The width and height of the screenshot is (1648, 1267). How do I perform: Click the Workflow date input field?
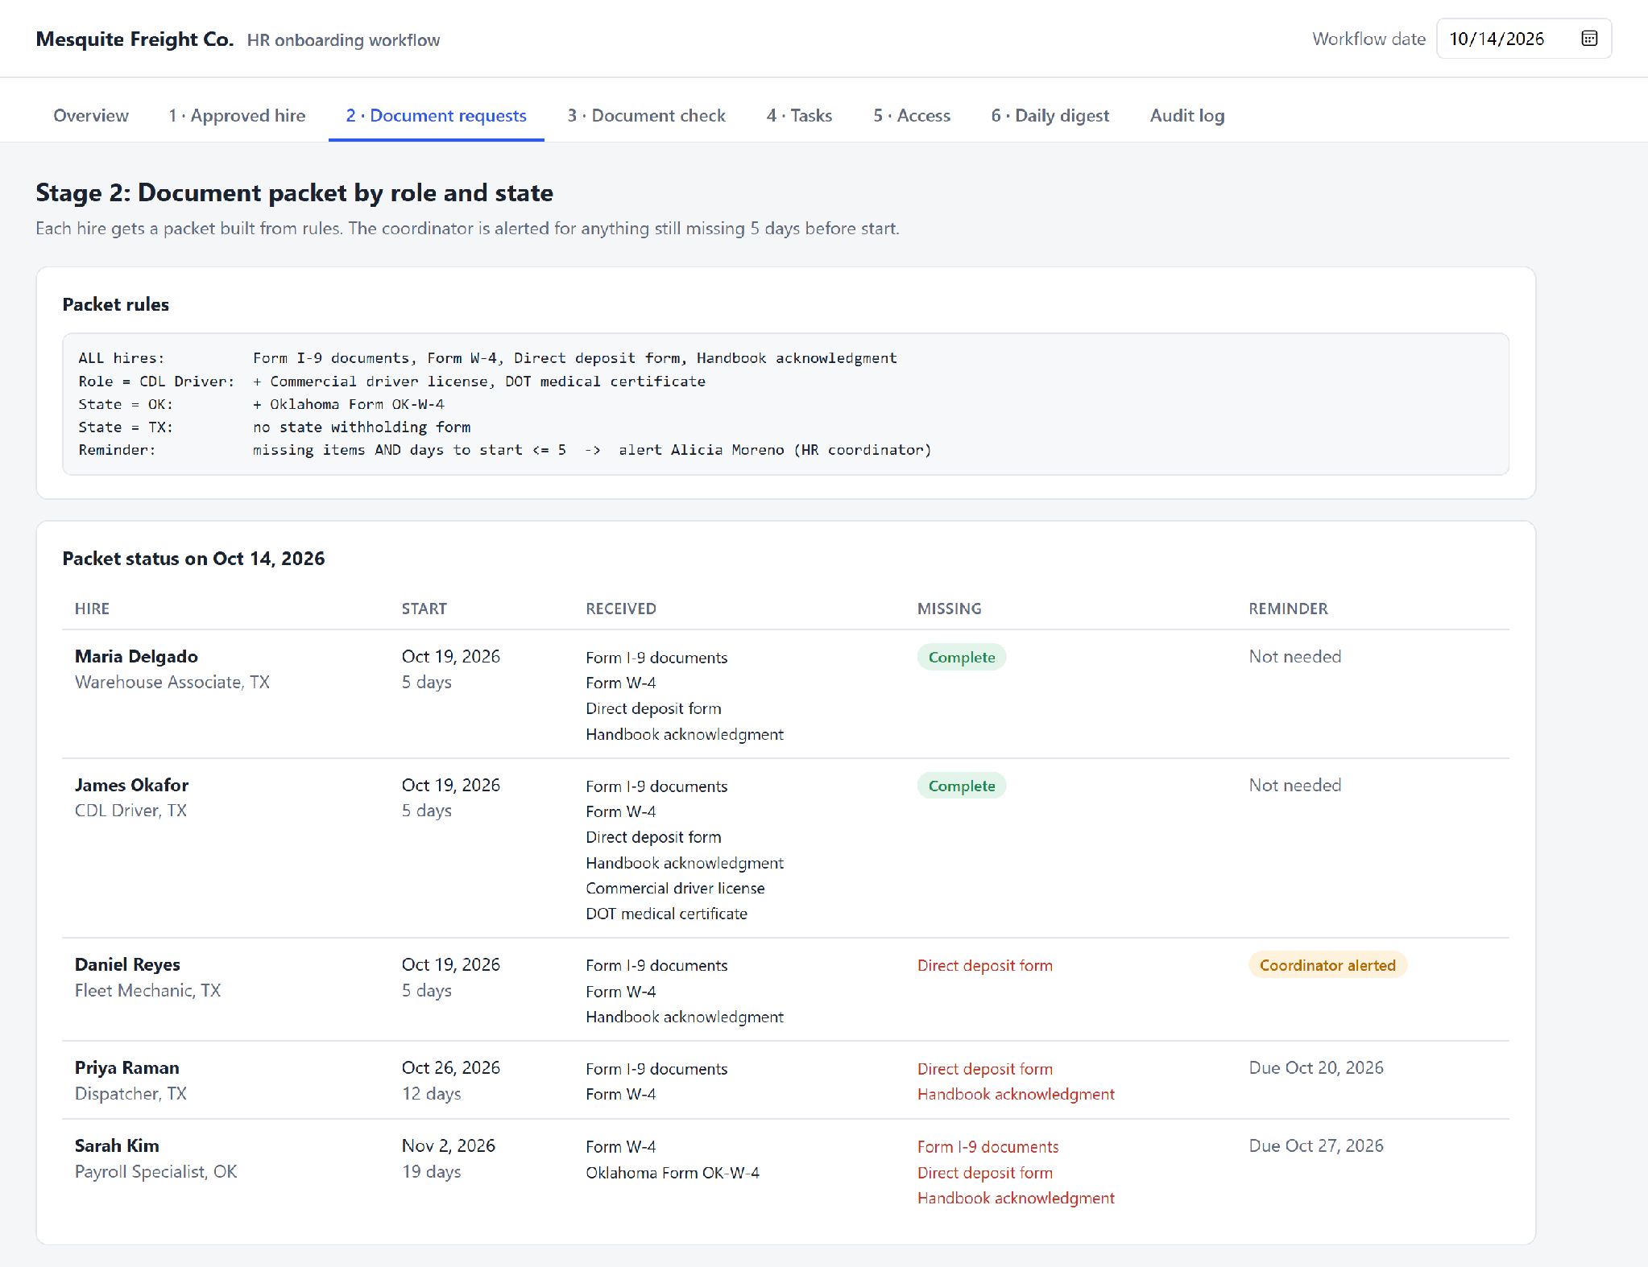click(1523, 39)
